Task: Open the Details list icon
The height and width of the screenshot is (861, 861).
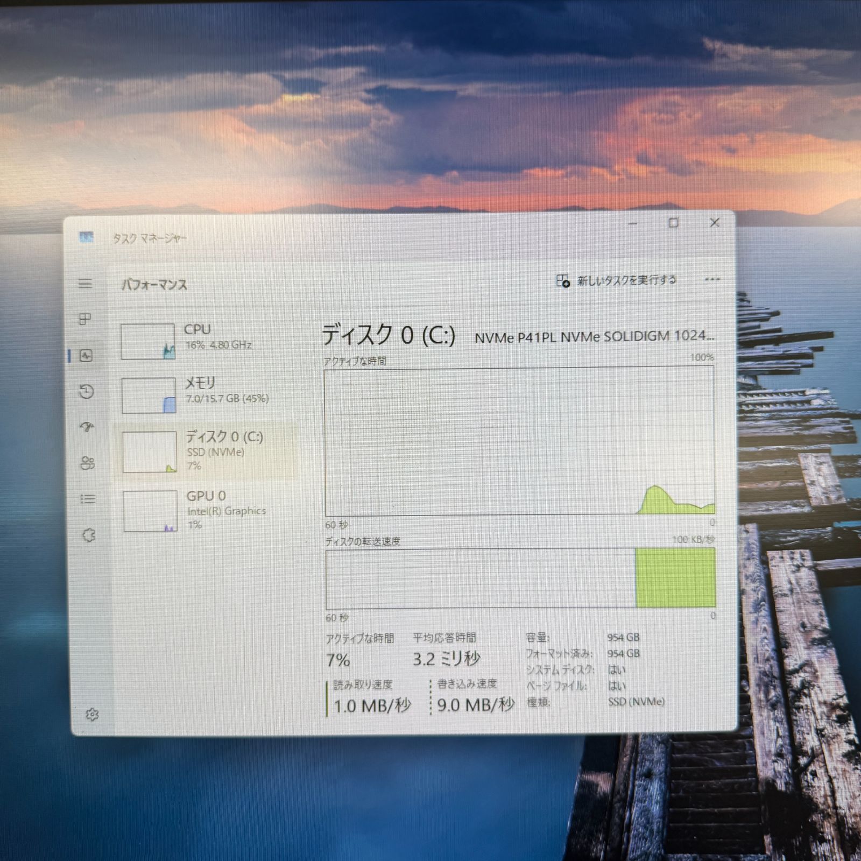Action: (88, 499)
